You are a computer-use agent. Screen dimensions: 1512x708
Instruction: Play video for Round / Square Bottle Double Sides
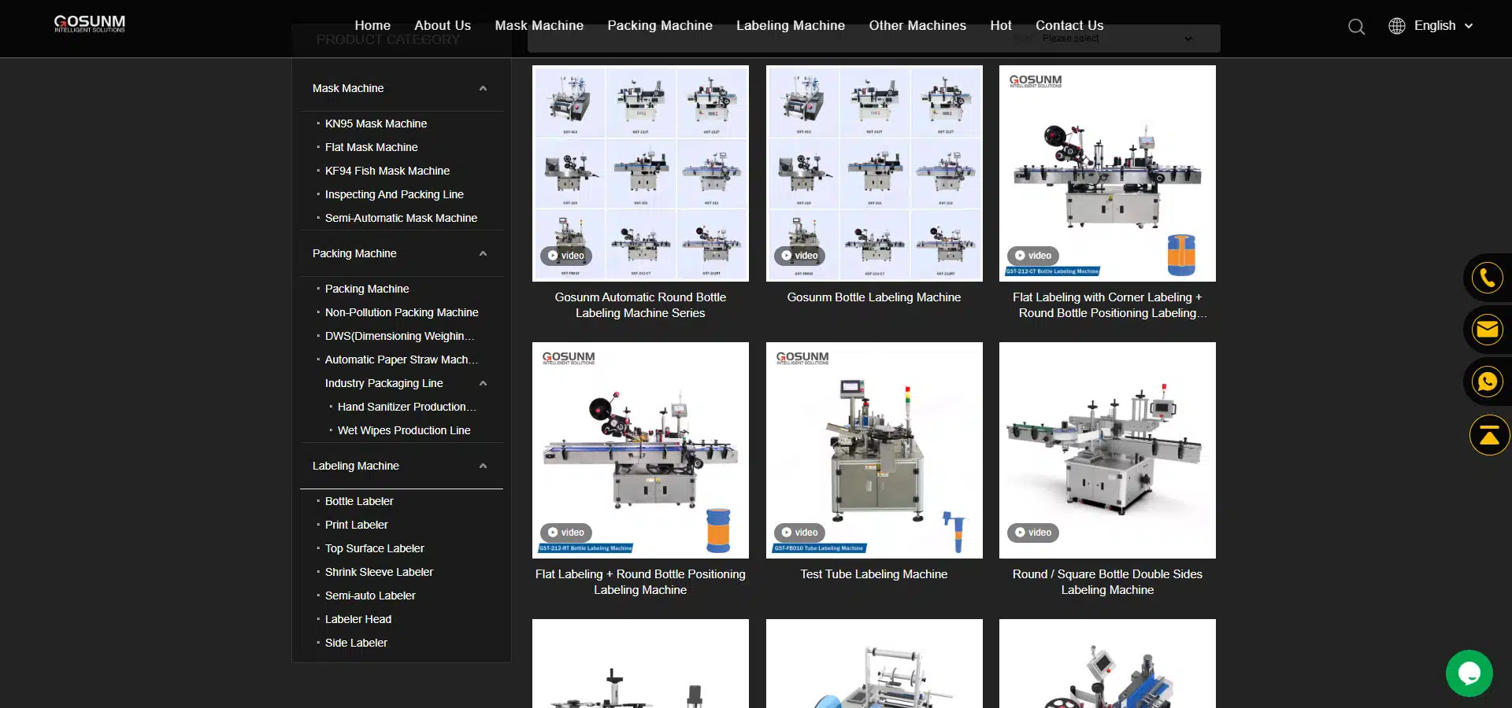[1033, 533]
